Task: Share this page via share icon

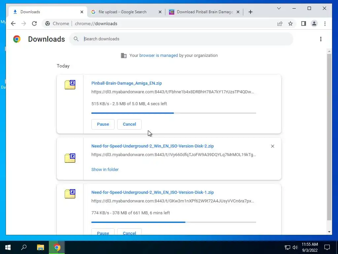Action: 280,23
